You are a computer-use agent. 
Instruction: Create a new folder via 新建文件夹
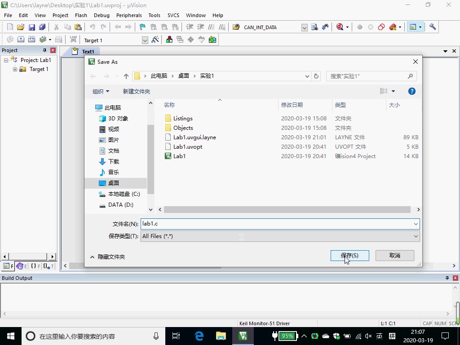click(x=137, y=91)
